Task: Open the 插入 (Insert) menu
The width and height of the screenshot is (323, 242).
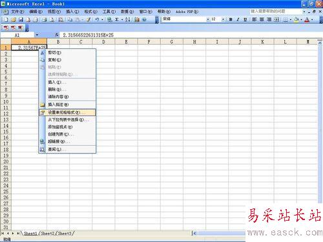Action: 72,12
